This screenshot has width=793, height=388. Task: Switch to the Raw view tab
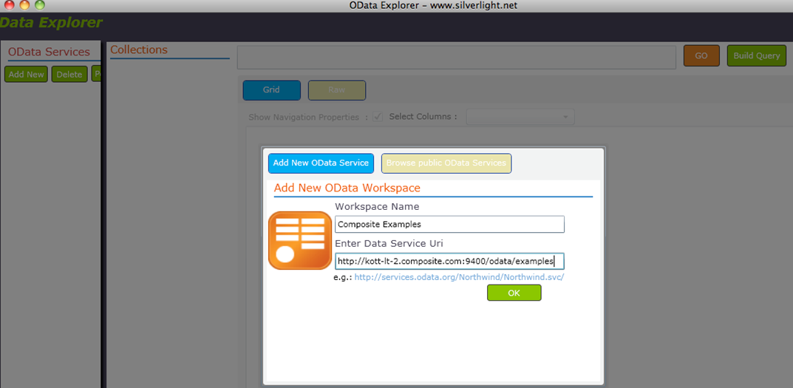point(337,90)
